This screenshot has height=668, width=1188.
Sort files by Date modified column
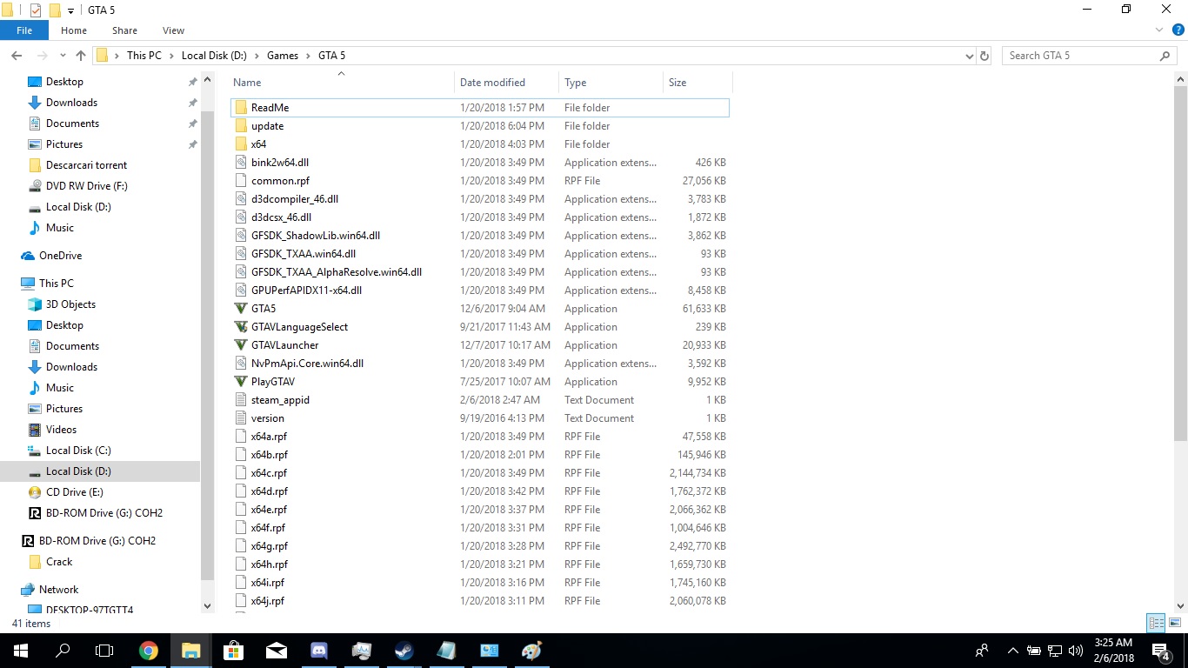pos(506,83)
